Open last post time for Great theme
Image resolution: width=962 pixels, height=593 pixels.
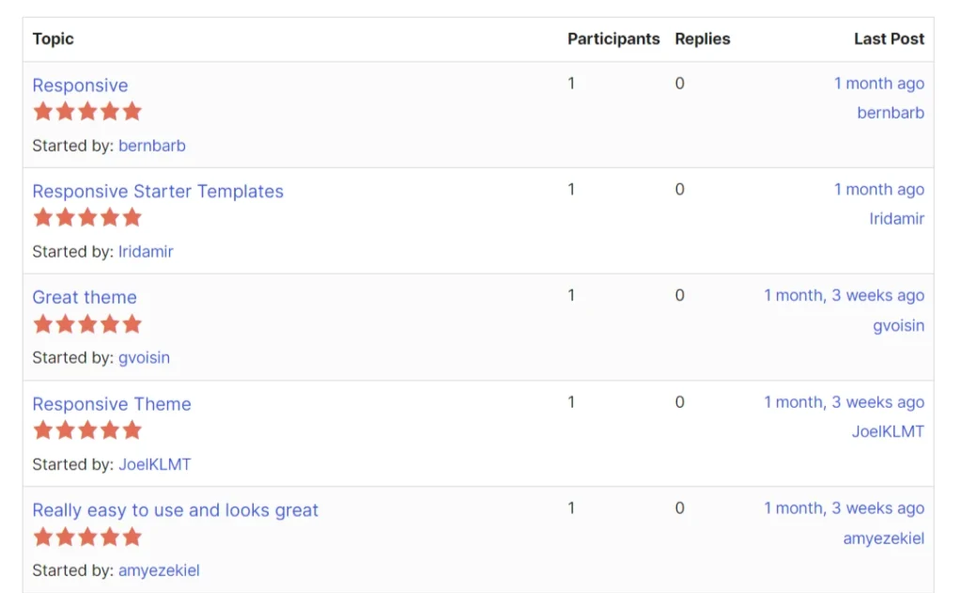(x=844, y=296)
